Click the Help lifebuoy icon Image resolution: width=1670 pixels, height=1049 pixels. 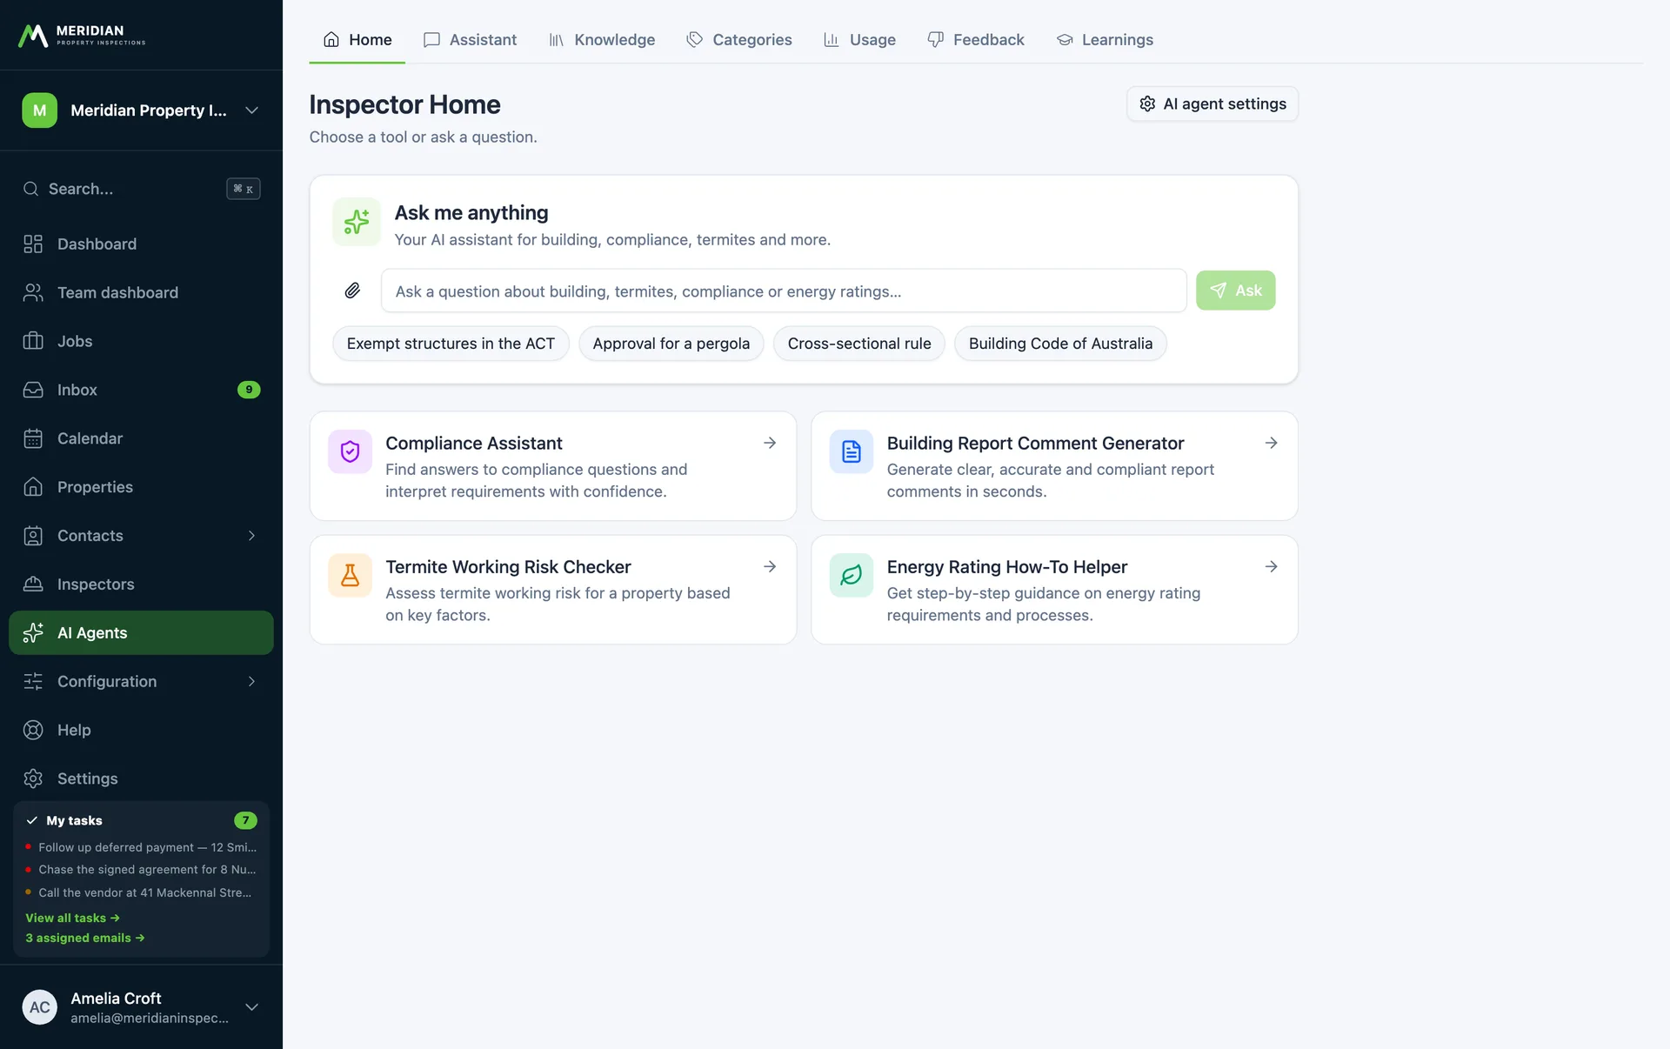pos(33,731)
